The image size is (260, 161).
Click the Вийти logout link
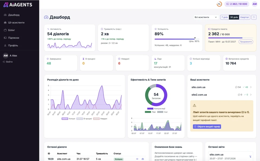point(8,62)
